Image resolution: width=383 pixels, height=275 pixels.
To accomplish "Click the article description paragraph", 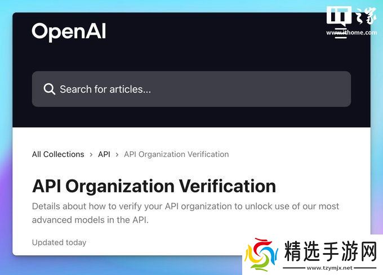I will (x=186, y=213).
